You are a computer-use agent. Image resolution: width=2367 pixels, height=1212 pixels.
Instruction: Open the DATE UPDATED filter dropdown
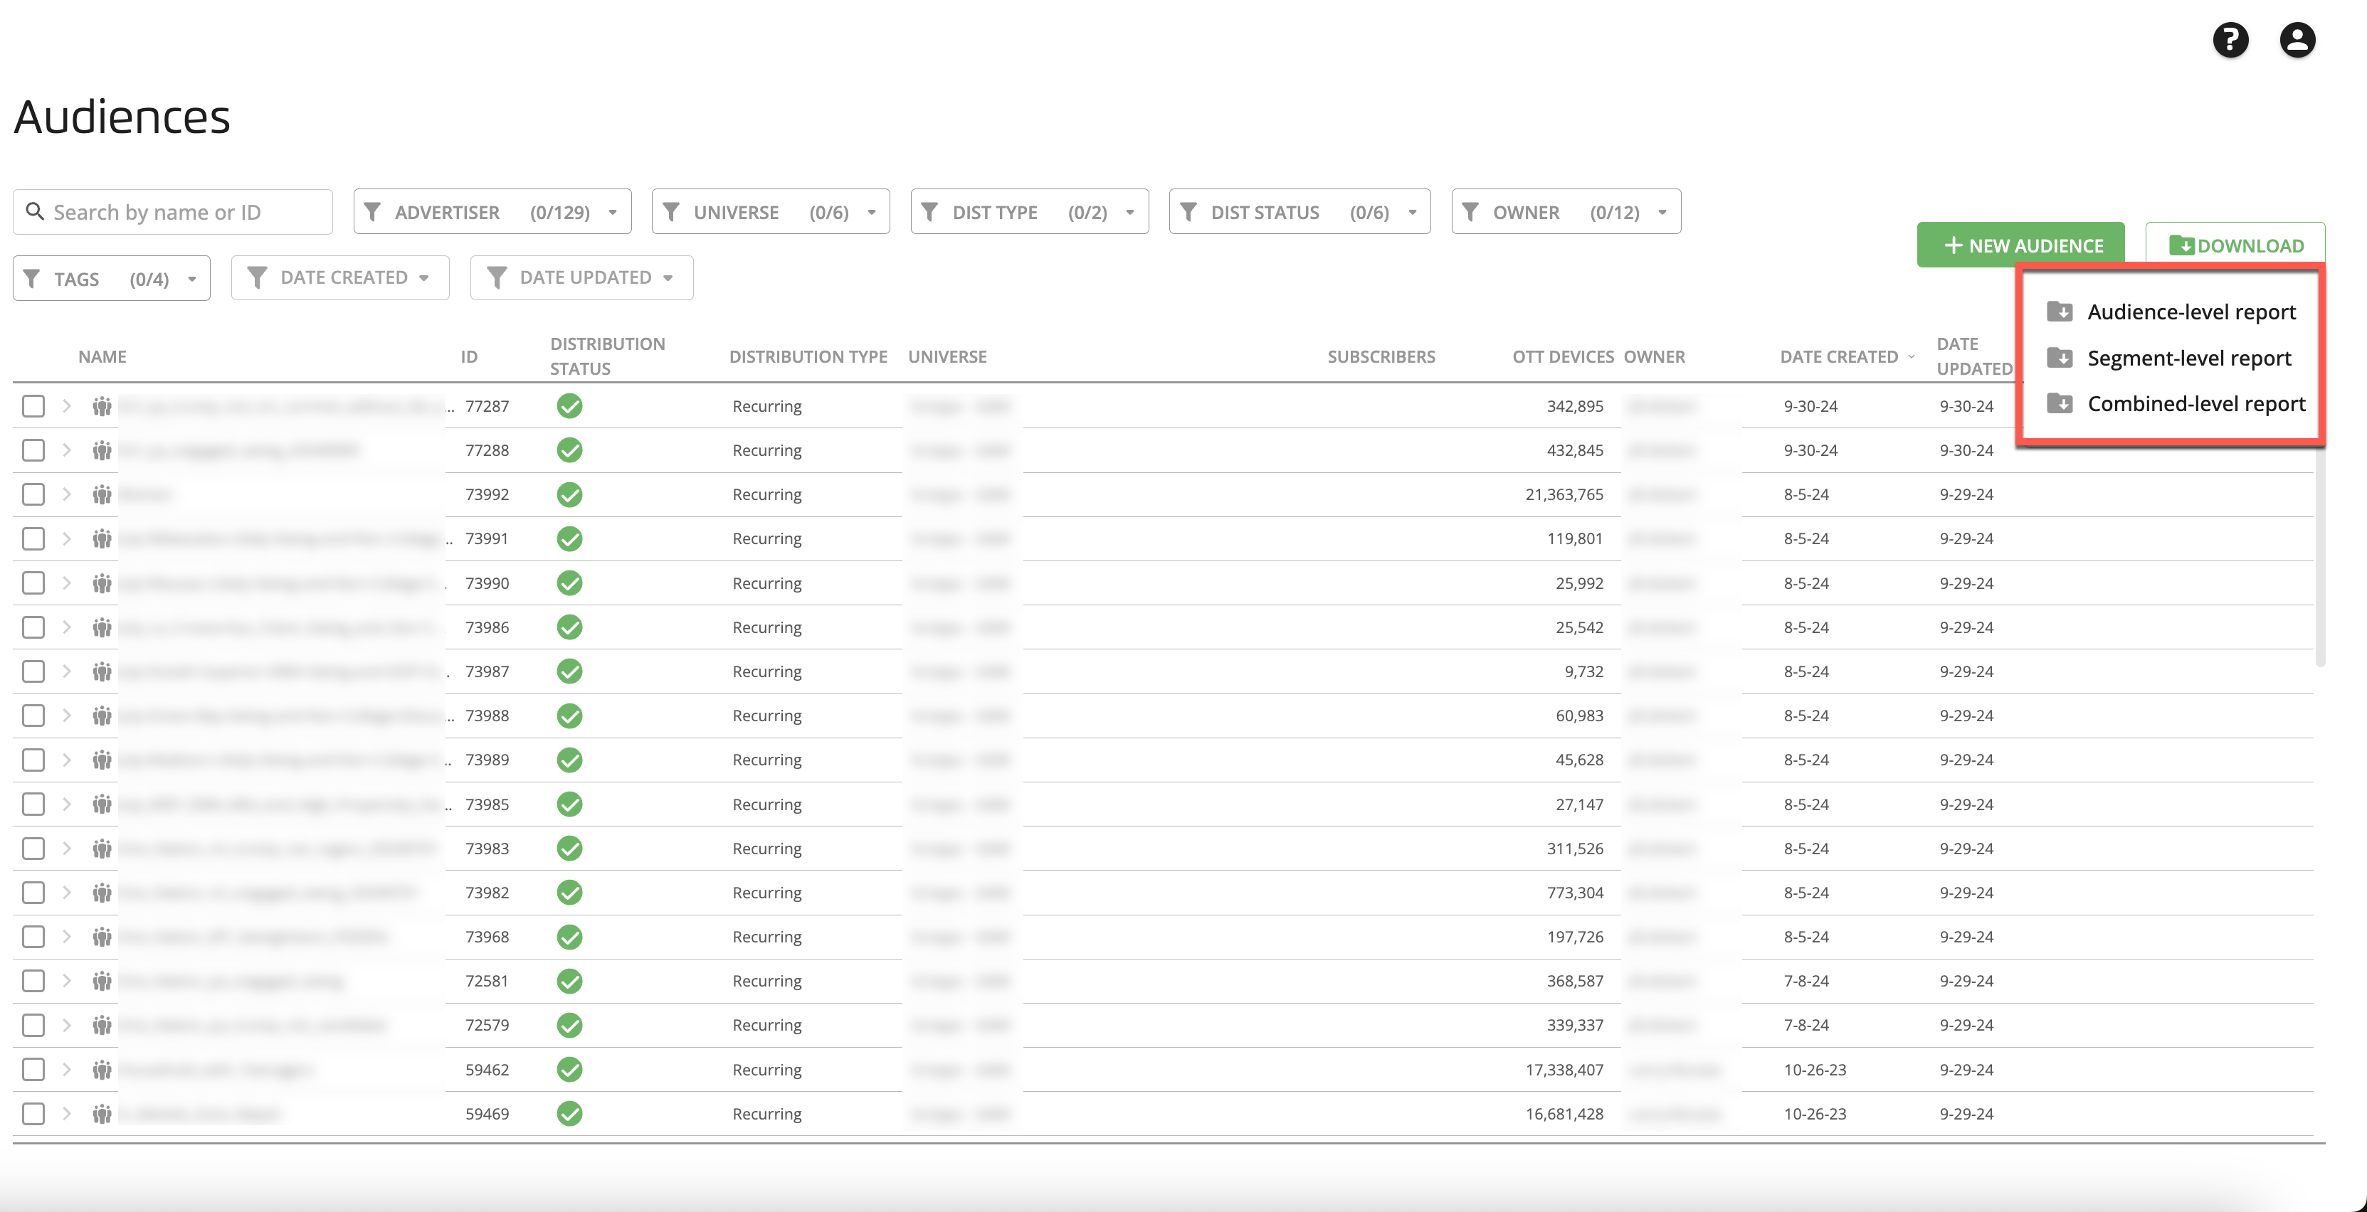coord(581,277)
